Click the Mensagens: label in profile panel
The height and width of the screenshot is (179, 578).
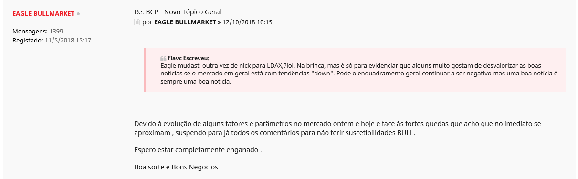click(30, 31)
